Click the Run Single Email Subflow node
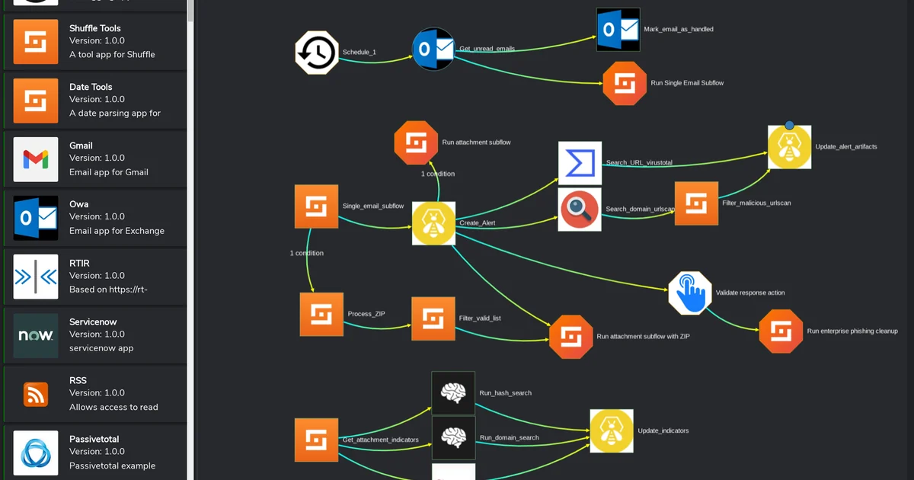914x480 pixels. pos(625,83)
